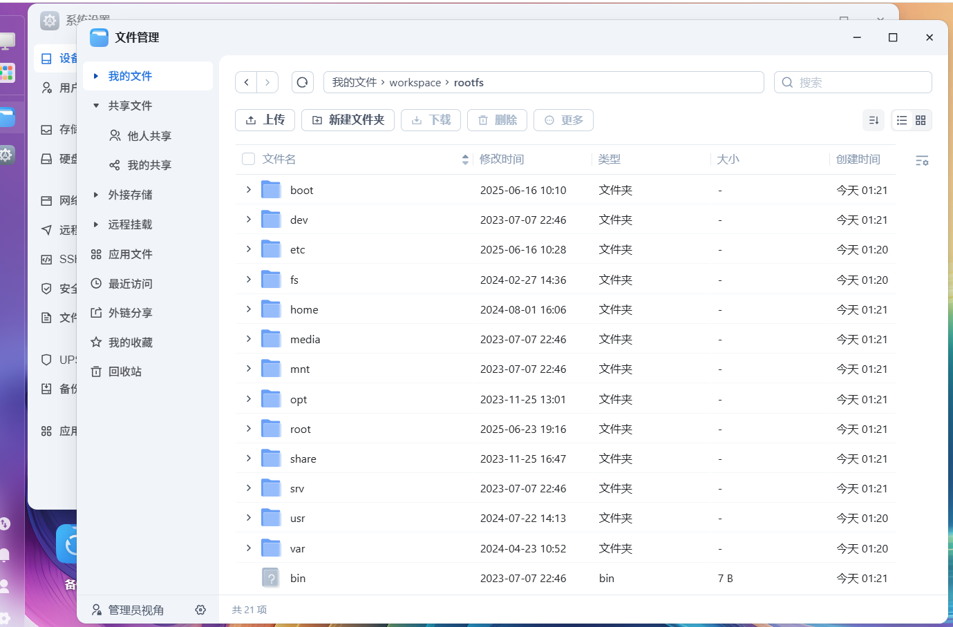Expand the 远程挂载 tree node

tap(96, 224)
